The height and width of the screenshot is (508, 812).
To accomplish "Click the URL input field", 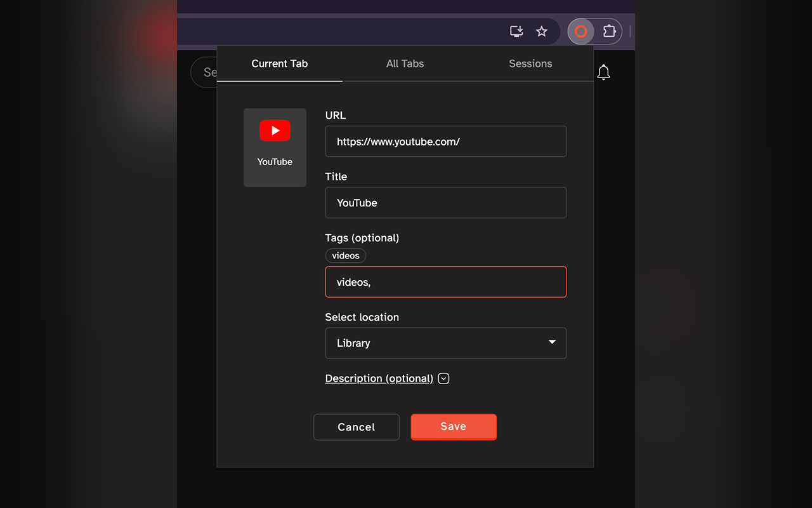I will coord(445,142).
